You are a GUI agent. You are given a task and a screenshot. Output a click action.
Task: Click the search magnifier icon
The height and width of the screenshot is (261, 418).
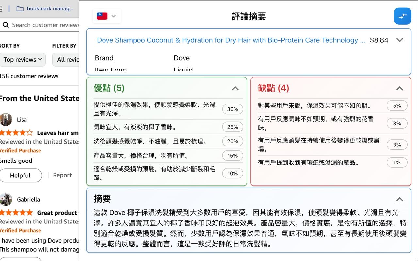(x=6, y=25)
